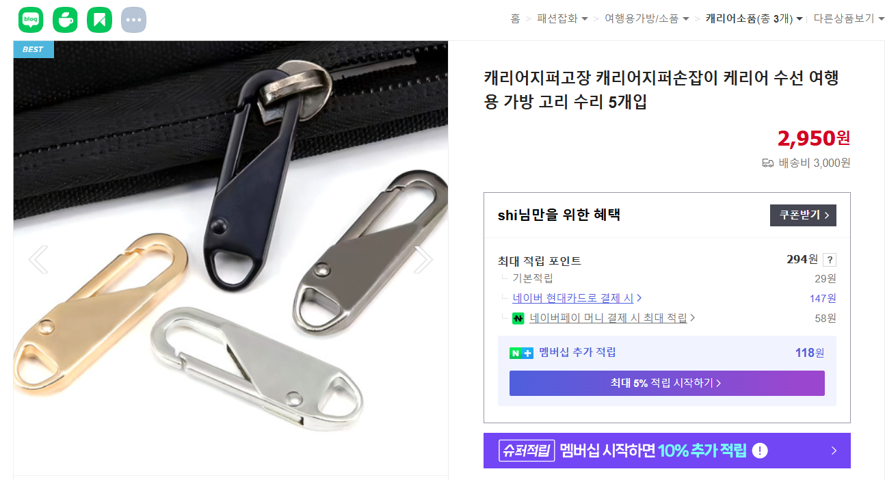Share to Naver Blog icon
Screen dimensions: 885x480
pyautogui.click(x=31, y=20)
